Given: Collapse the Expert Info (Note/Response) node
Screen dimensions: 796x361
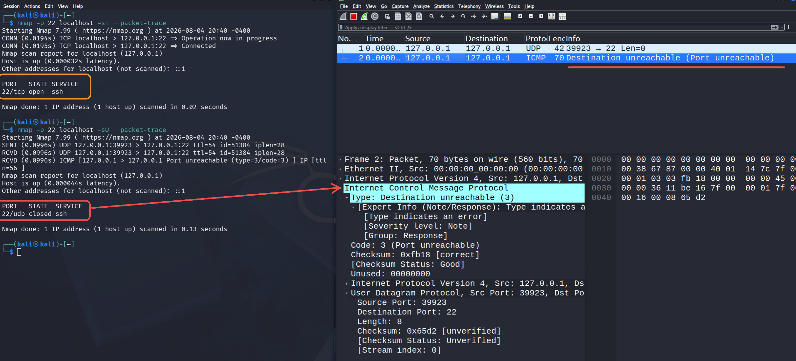Looking at the screenshot, I should pos(353,207).
